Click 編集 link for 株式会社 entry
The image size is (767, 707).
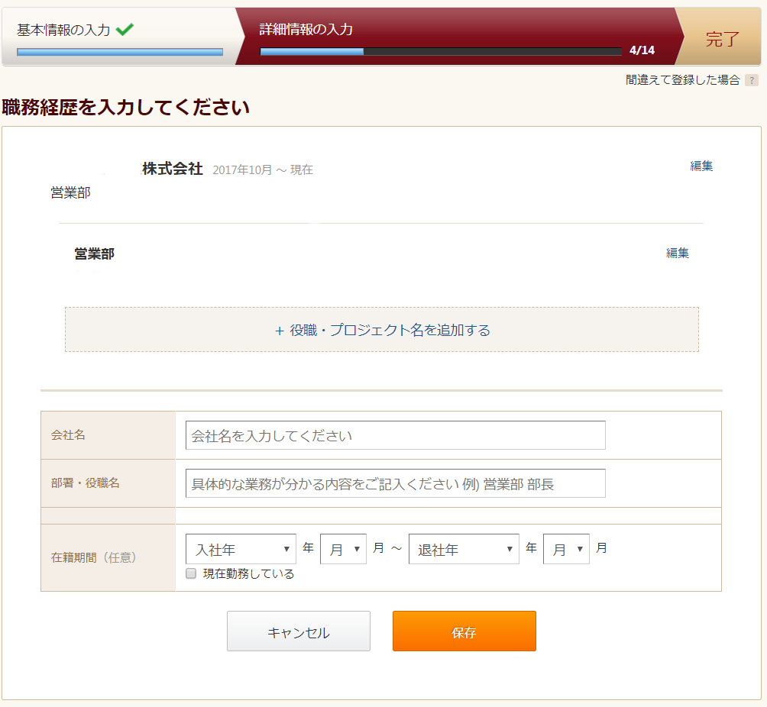pyautogui.click(x=701, y=166)
